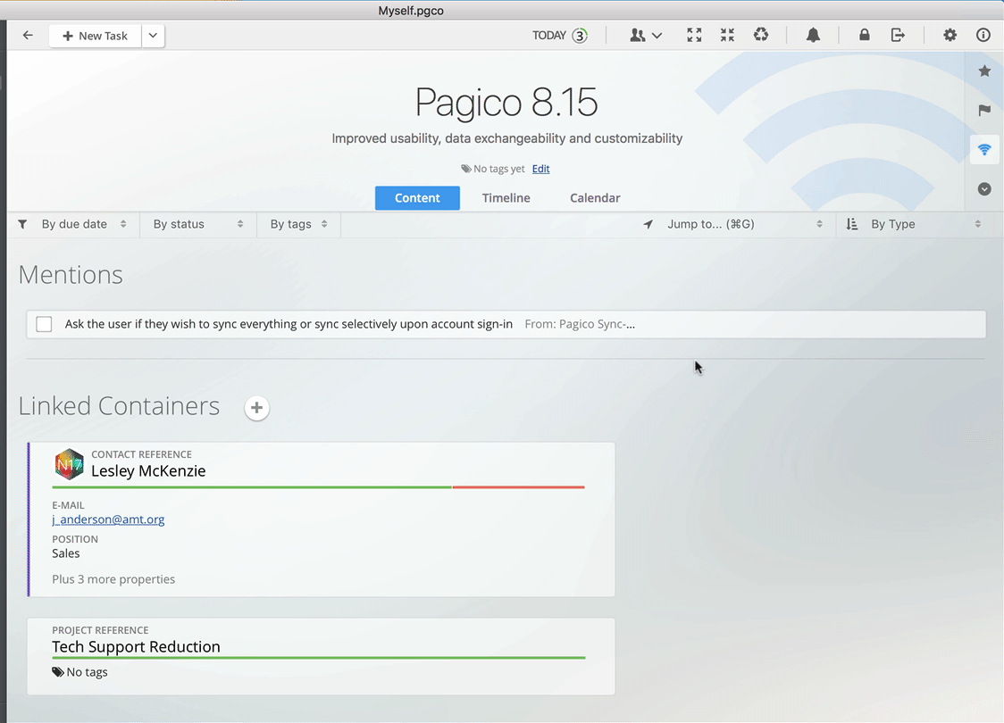The height and width of the screenshot is (723, 1004).
Task: Open the Tech Support Reduction project reference
Action: 136,647
